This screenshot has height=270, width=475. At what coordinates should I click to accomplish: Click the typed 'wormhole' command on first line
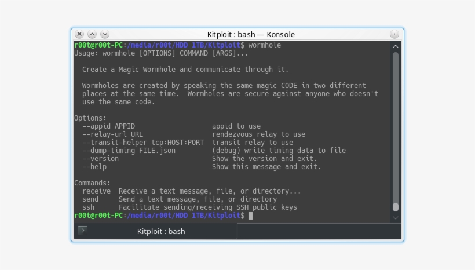point(264,45)
